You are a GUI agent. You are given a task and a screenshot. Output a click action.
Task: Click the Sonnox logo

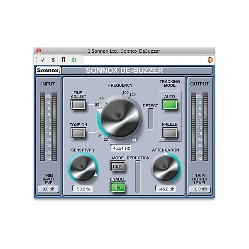pyautogui.click(x=49, y=71)
